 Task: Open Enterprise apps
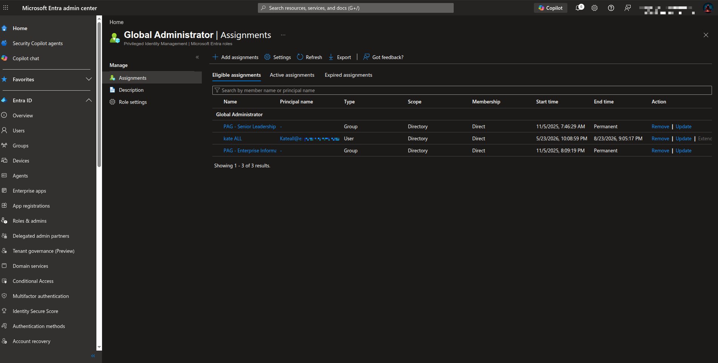pyautogui.click(x=29, y=191)
